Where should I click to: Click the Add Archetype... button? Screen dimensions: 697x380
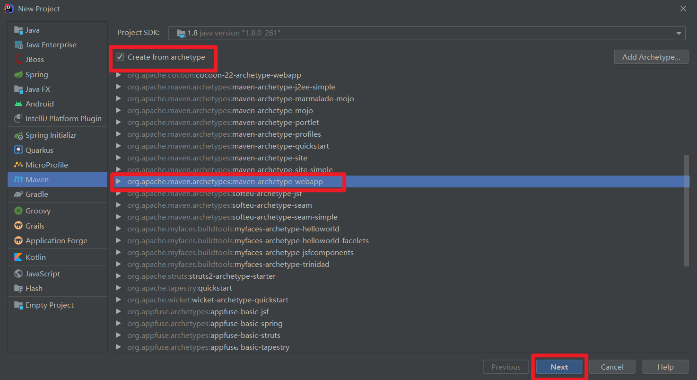[x=651, y=57]
